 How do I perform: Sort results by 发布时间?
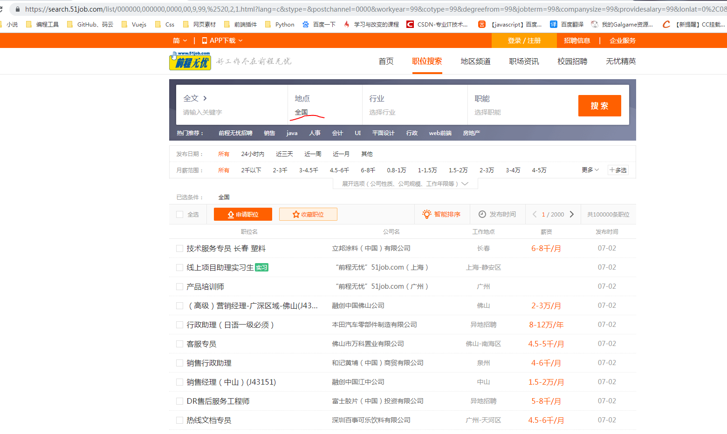[497, 214]
